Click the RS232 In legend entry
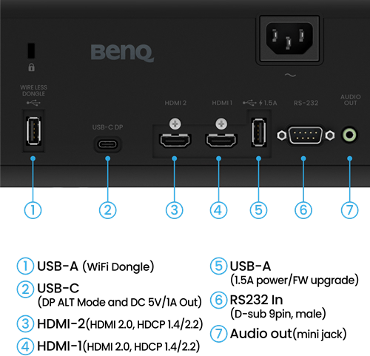This screenshot has height=356, width=370. [277, 306]
